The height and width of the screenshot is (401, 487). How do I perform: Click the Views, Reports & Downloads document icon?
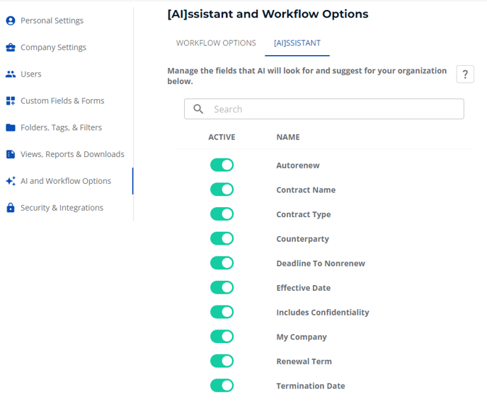coord(11,154)
